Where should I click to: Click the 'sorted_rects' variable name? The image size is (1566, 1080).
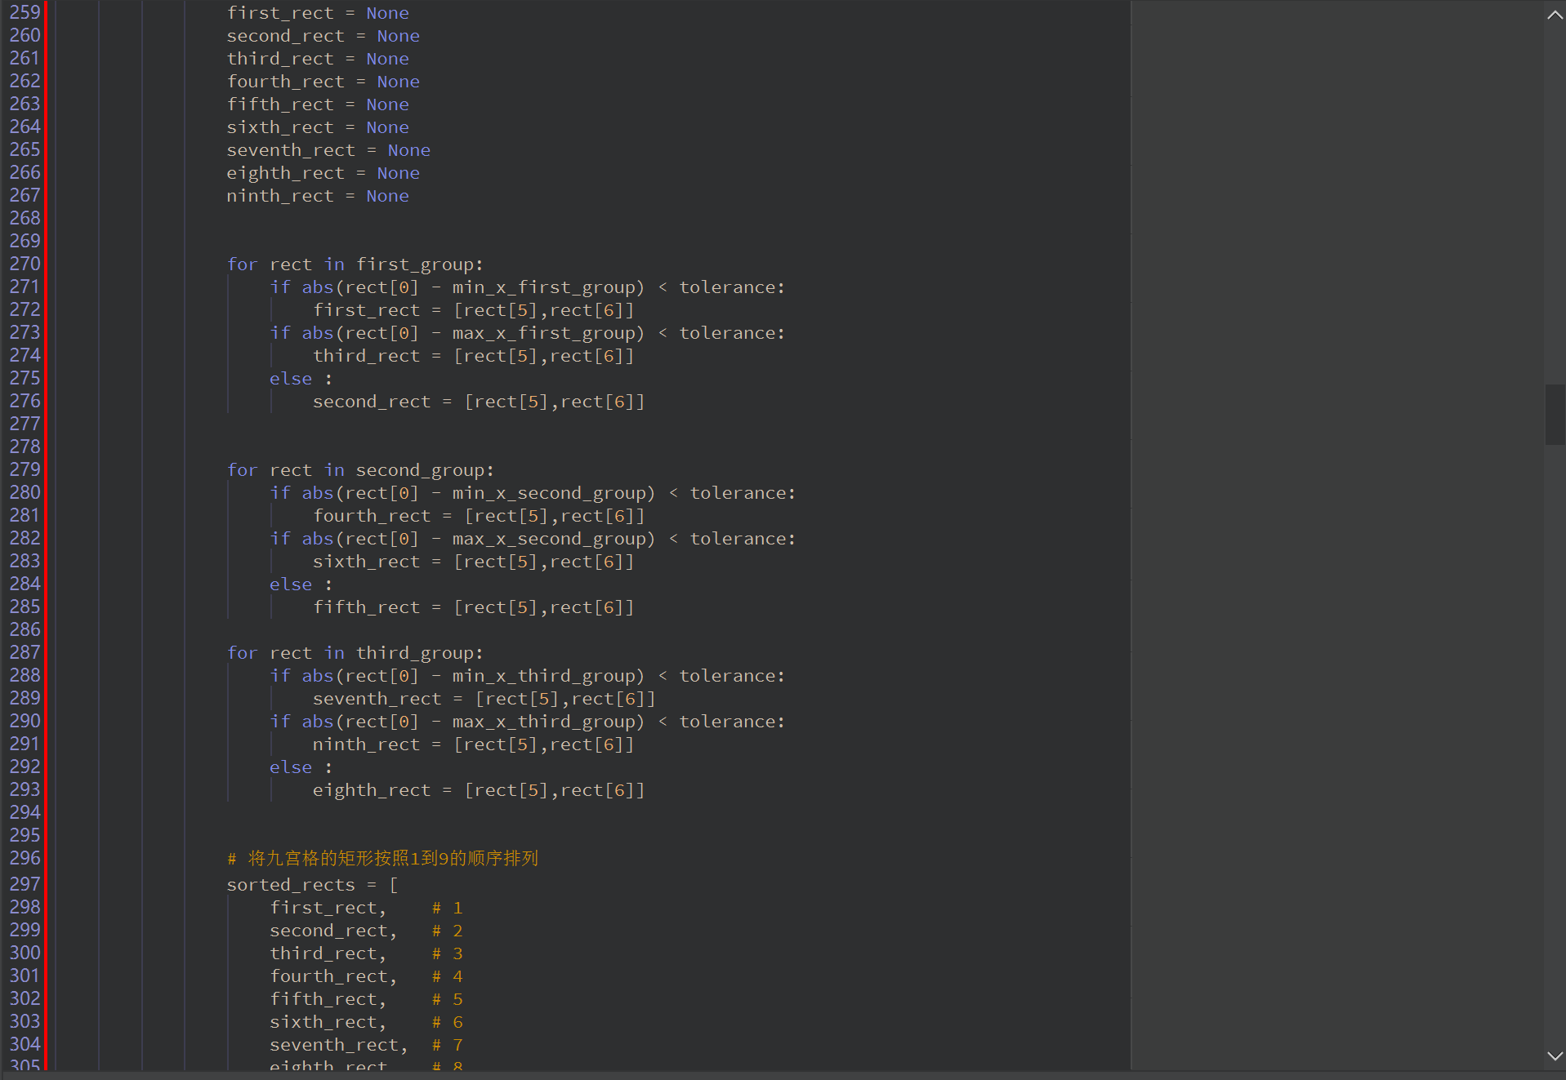[290, 885]
